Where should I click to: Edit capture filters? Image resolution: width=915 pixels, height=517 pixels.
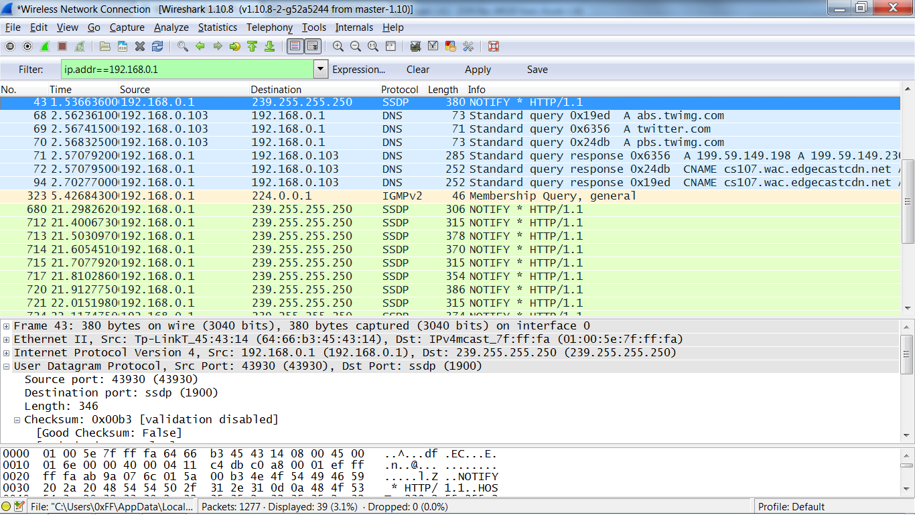click(416, 46)
